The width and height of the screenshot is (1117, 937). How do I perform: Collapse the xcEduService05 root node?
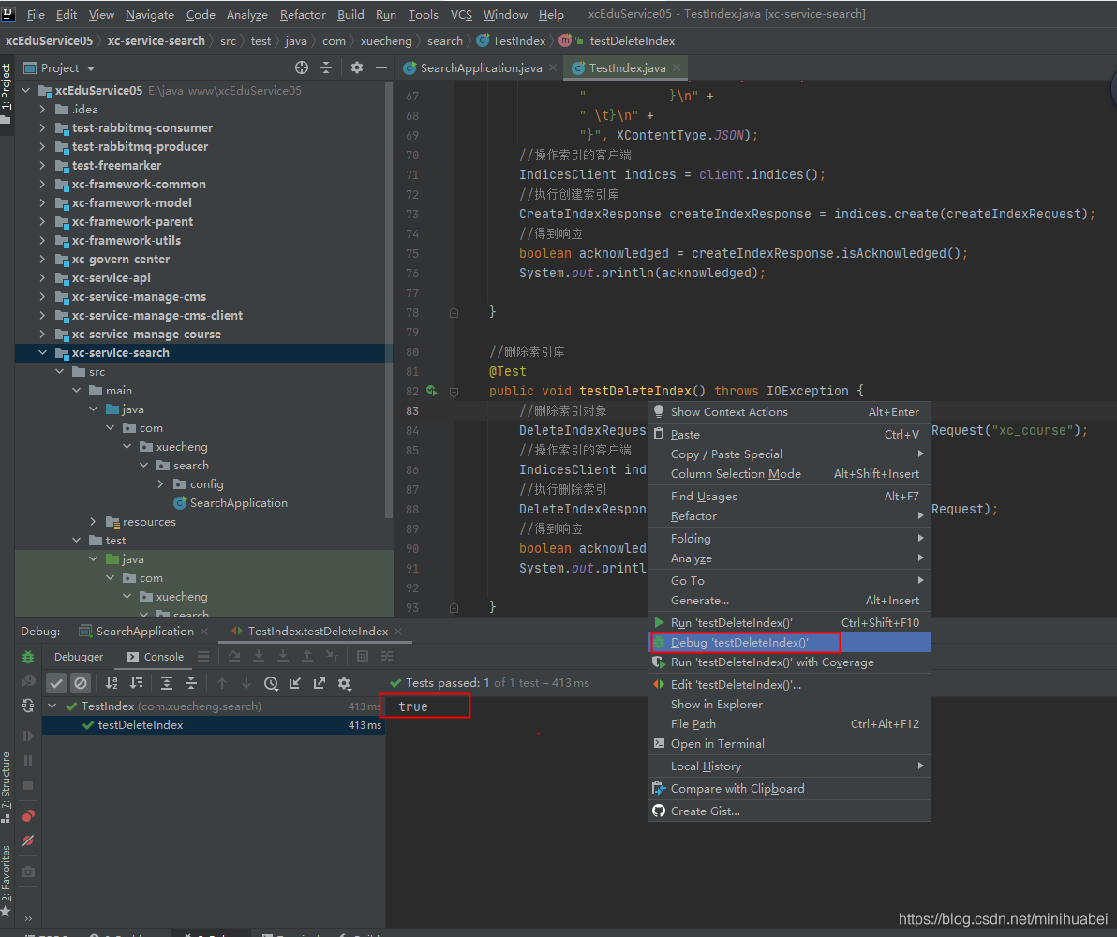click(x=26, y=91)
